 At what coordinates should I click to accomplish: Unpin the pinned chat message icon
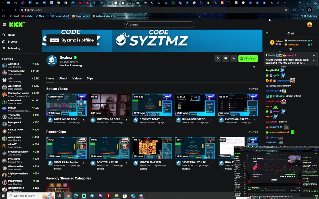314,55
